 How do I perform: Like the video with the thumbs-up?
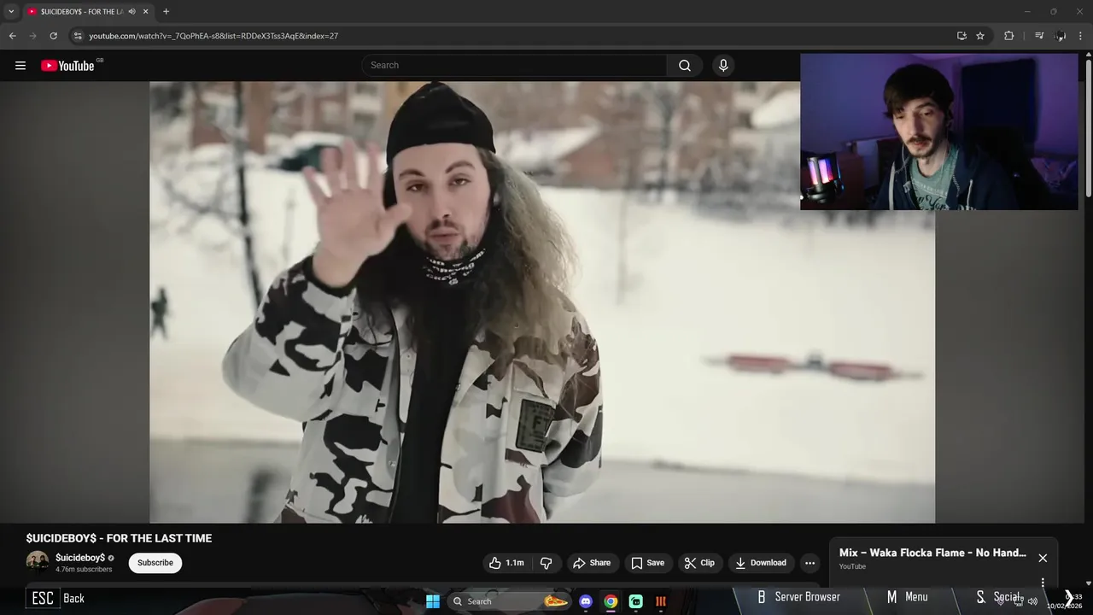(506, 563)
